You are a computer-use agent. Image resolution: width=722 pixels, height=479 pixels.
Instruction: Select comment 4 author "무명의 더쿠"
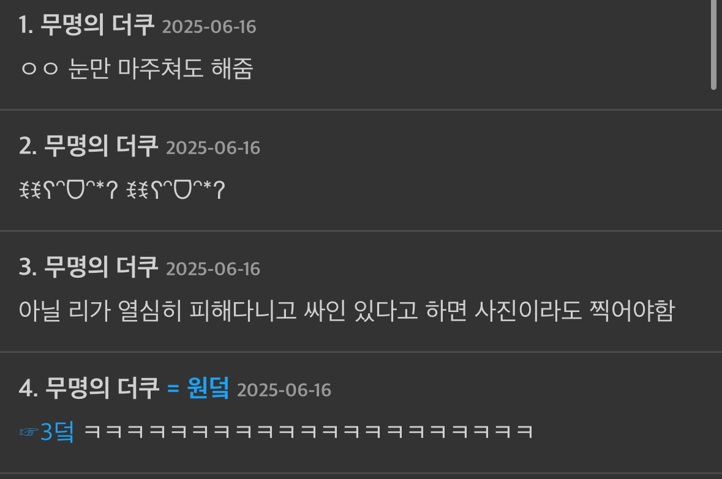tap(102, 387)
